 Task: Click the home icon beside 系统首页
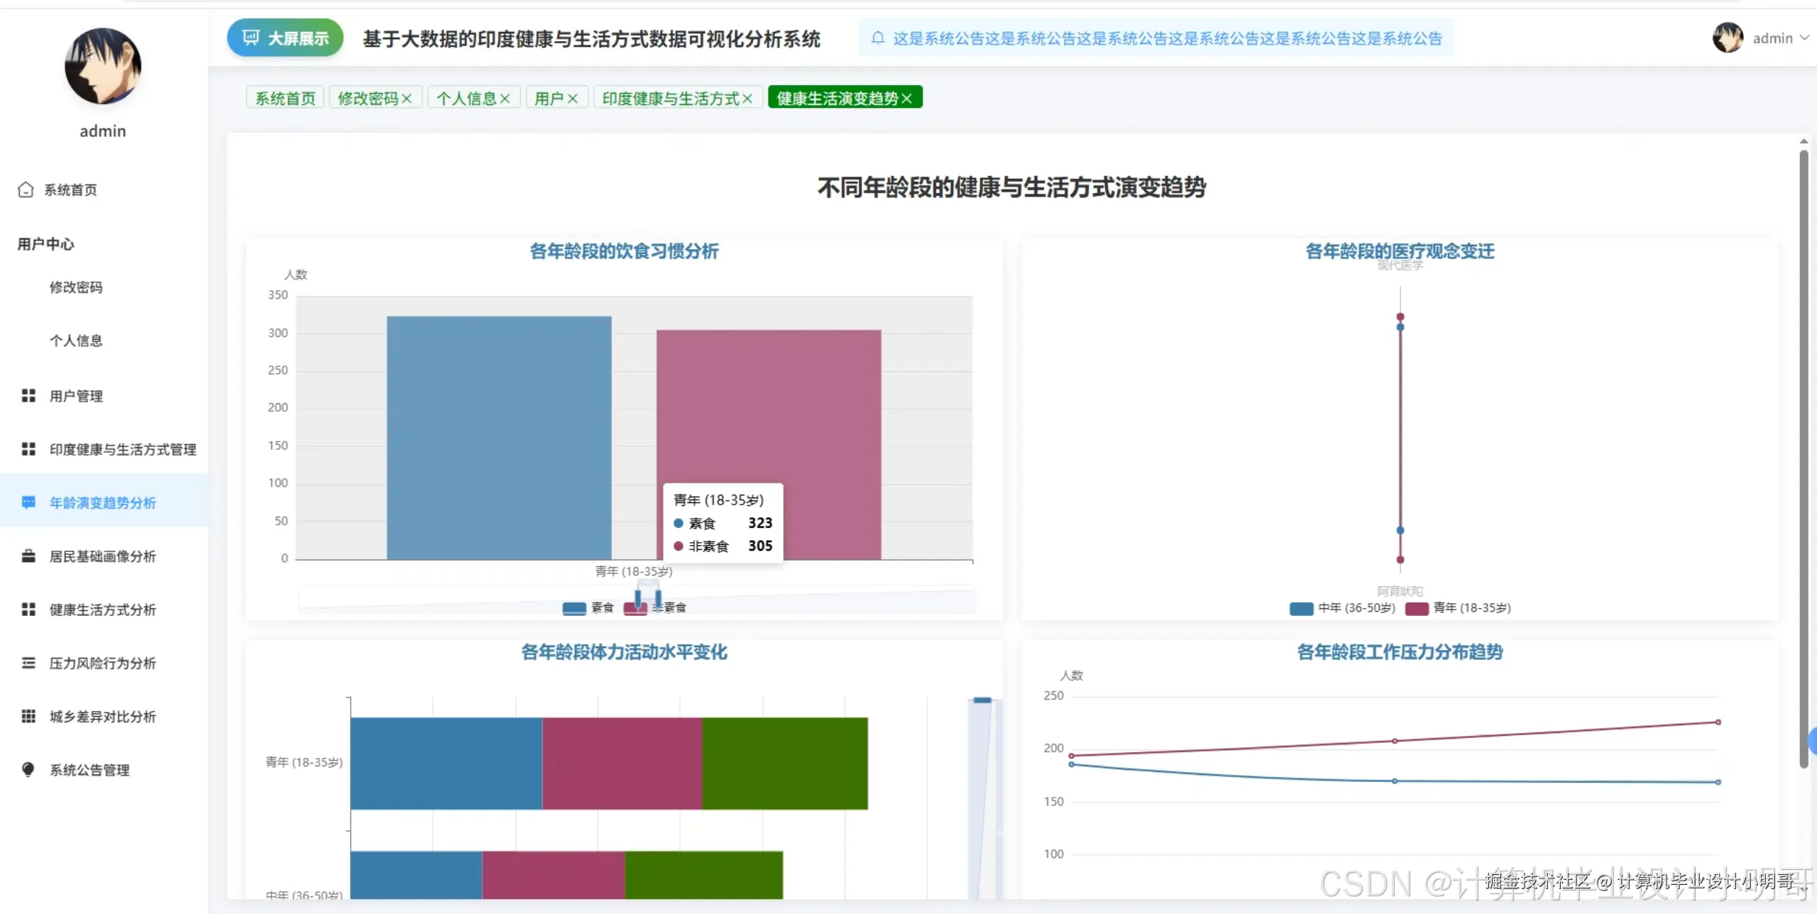point(26,189)
